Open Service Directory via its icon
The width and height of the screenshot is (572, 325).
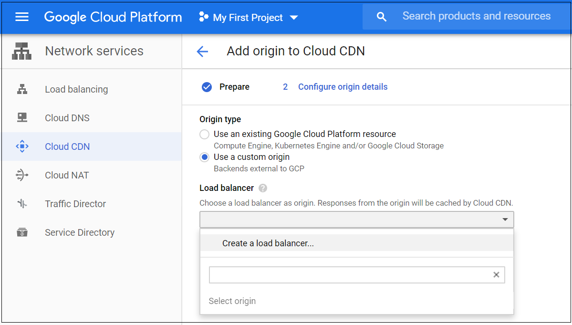[22, 232]
